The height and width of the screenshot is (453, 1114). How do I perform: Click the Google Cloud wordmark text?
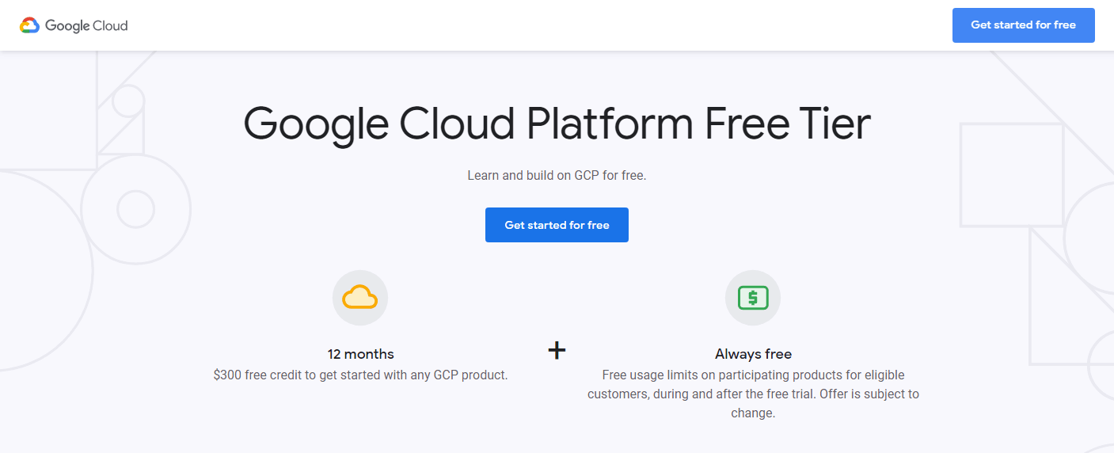[86, 25]
